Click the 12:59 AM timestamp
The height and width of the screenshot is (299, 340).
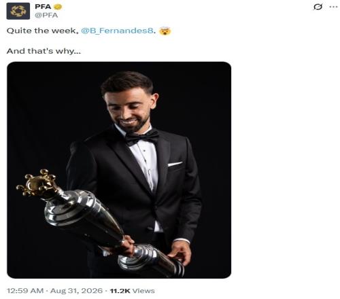point(25,291)
